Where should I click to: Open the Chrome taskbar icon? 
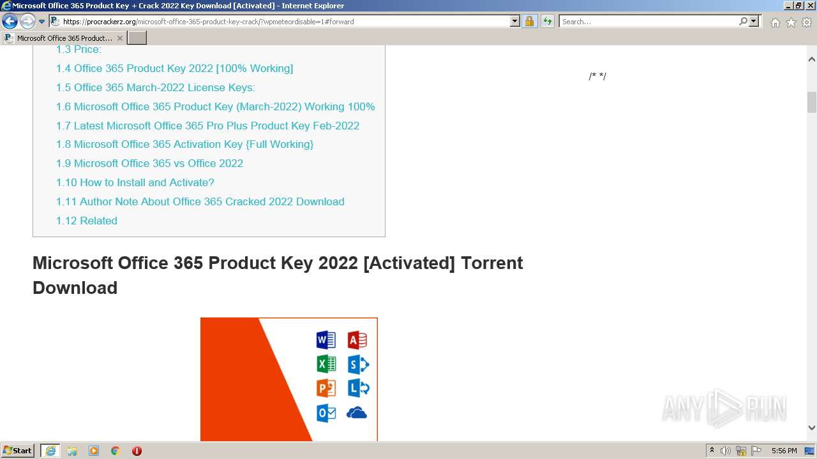pyautogui.click(x=116, y=451)
